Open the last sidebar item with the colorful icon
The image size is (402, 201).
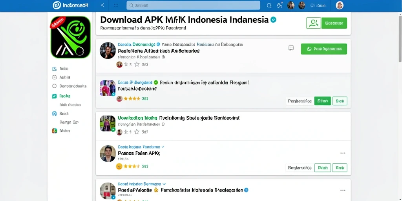pyautogui.click(x=61, y=131)
